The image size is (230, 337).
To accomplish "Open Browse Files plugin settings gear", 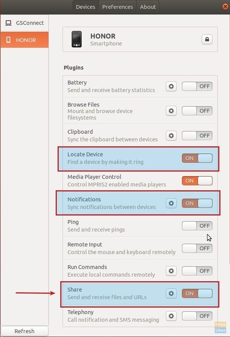I will click(x=171, y=111).
